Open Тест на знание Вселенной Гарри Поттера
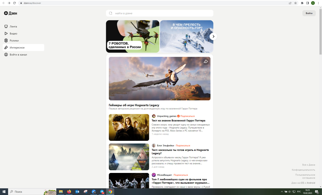Viewport: 322px width, 195px height. pyautogui.click(x=178, y=120)
